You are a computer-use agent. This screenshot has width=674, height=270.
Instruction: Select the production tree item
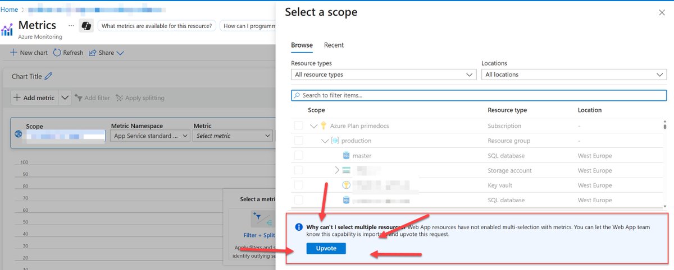(357, 141)
